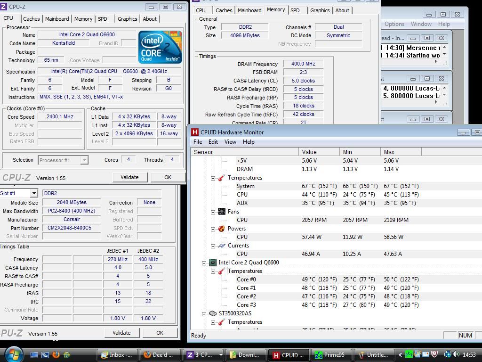482x362 pixels.
Task: Click Show Desktop quick launch icon
Action: tap(34, 355)
